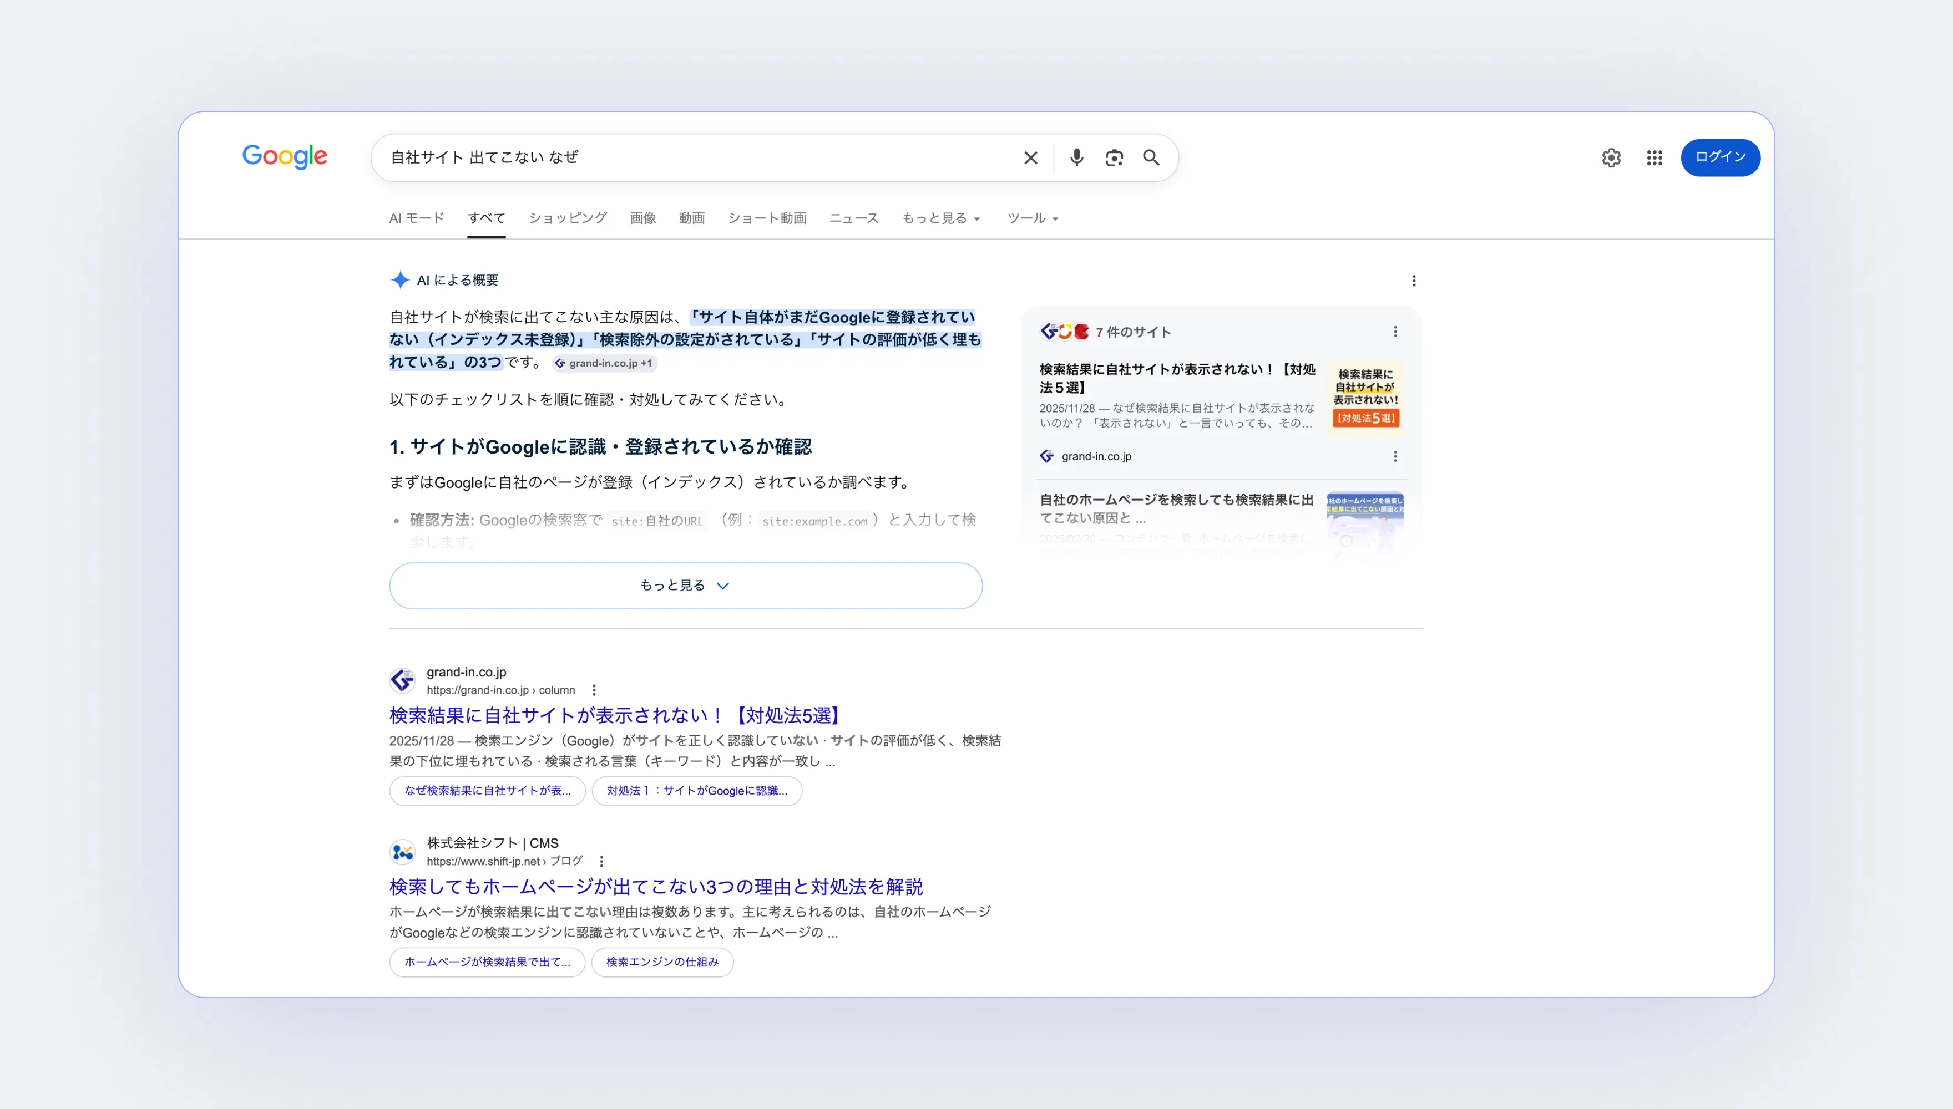Open the もっと見る tab dropdown
Image resolution: width=1953 pixels, height=1109 pixels.
941,218
